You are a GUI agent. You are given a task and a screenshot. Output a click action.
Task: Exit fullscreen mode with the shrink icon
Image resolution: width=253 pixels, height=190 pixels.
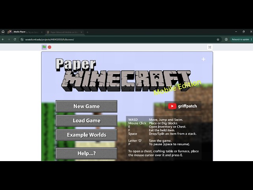(210, 47)
